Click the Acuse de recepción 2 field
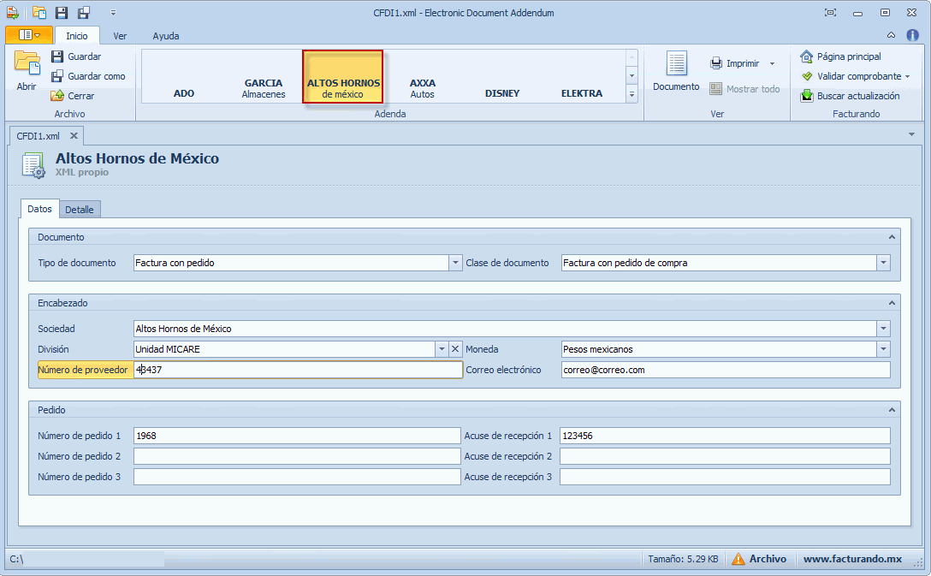The width and height of the screenshot is (931, 576). (725, 456)
